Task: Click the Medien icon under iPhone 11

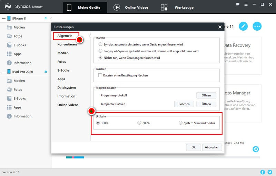Action: (x=9, y=27)
